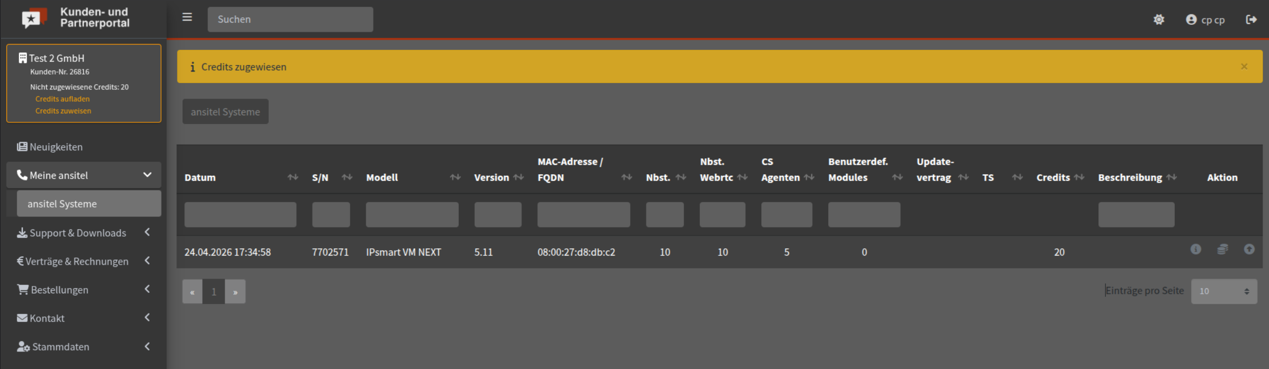This screenshot has width=1269, height=369.
Task: Select page 1 in the pagination
Action: click(x=214, y=292)
